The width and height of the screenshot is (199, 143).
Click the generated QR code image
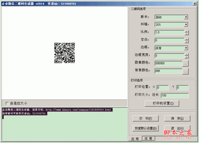(x=65, y=53)
